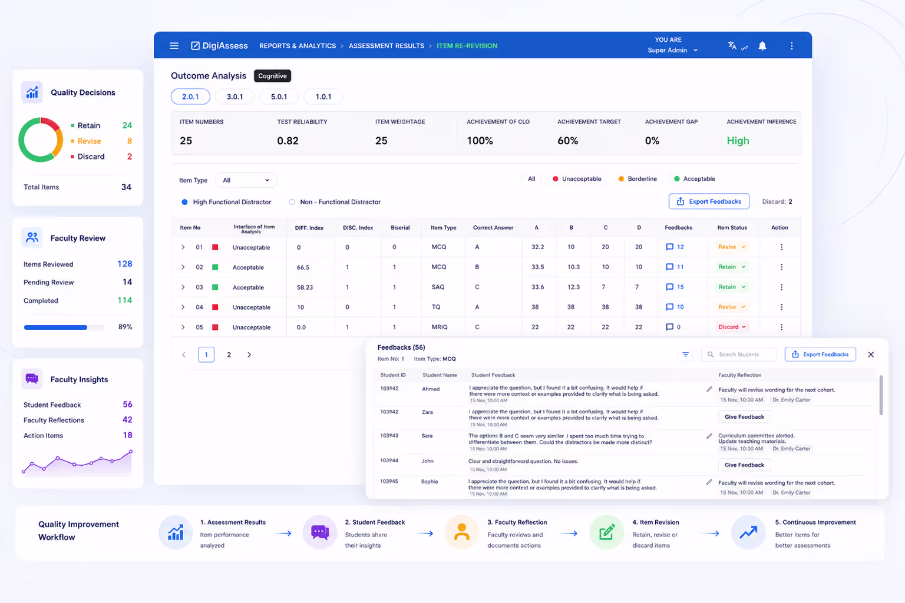Image resolution: width=905 pixels, height=603 pixels.
Task: Switch to the 3.0.1 tab
Action: (x=234, y=97)
